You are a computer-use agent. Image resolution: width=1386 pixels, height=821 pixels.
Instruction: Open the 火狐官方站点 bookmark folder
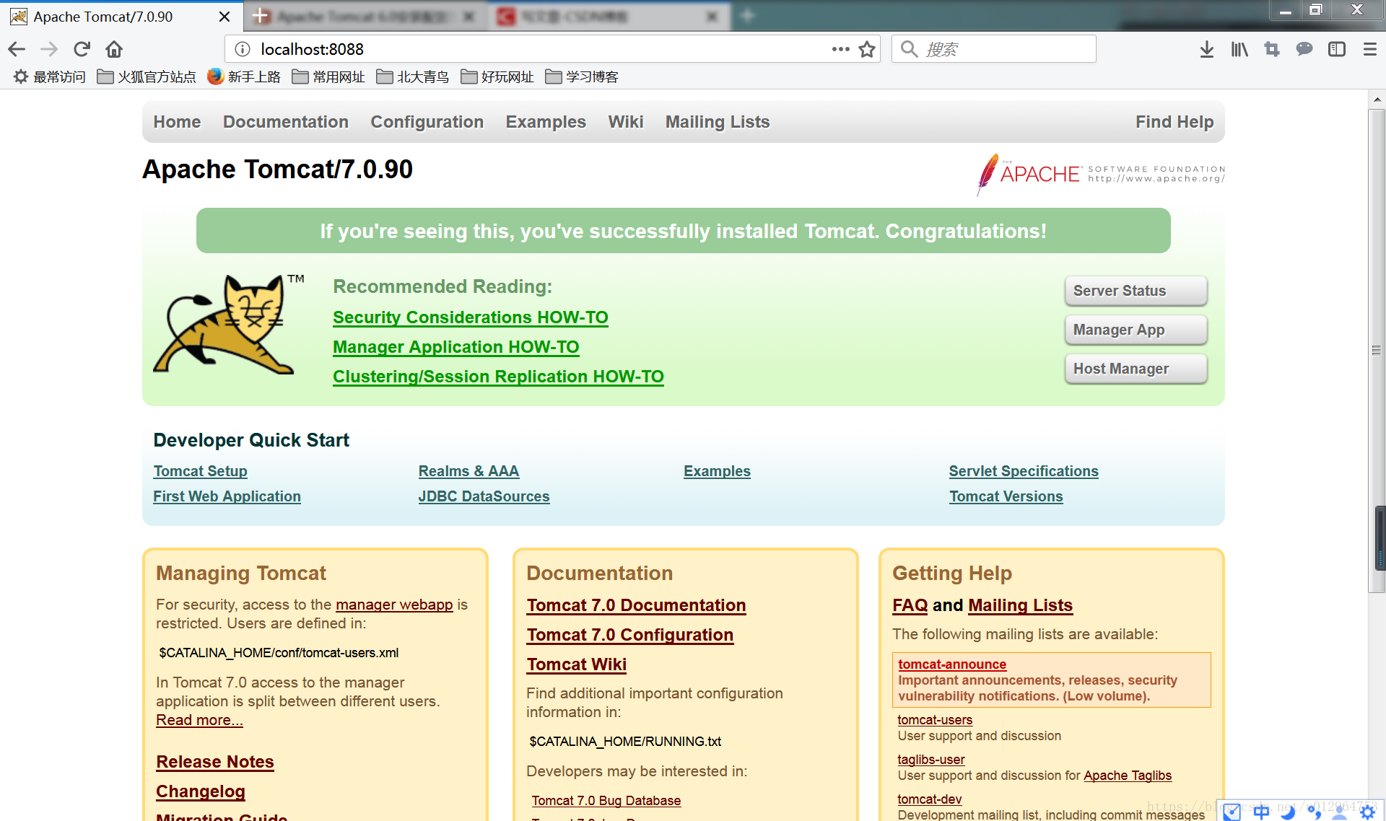(x=147, y=76)
